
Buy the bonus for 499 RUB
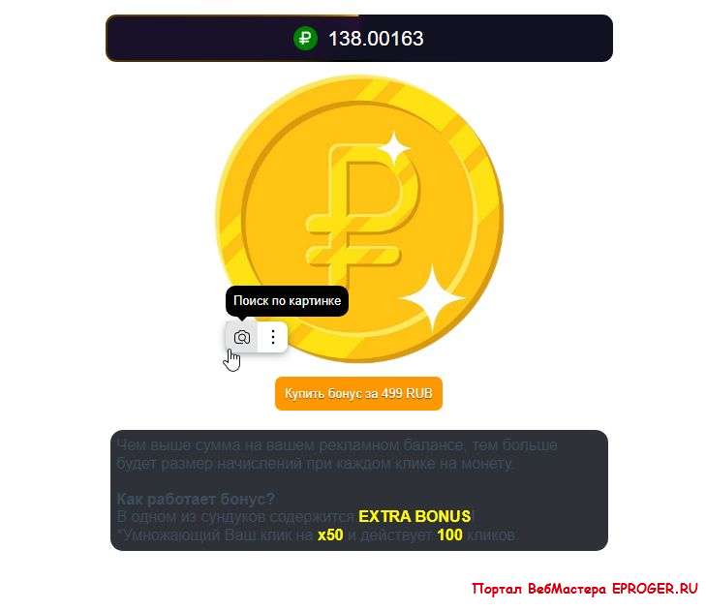358,393
